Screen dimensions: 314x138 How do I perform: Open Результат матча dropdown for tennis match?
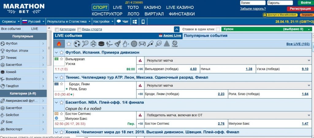(228, 85)
